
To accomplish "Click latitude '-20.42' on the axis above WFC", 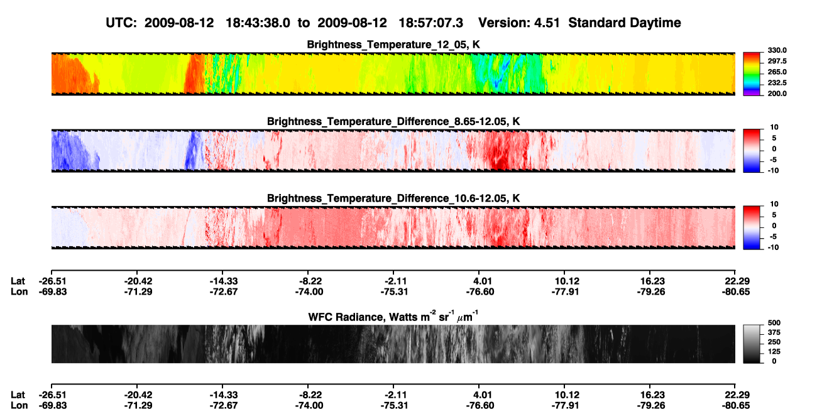I will (x=138, y=281).
